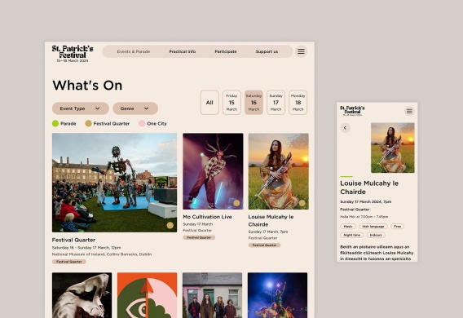The height and width of the screenshot is (318, 463).
Task: Go back using mobile view's back arrow
Action: pos(345,128)
